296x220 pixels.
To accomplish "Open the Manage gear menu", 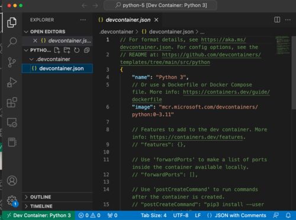I will pos(12,201).
